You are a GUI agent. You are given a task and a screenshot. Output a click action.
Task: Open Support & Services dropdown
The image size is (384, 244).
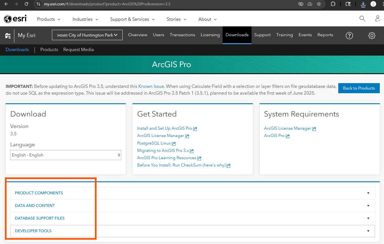click(x=132, y=19)
